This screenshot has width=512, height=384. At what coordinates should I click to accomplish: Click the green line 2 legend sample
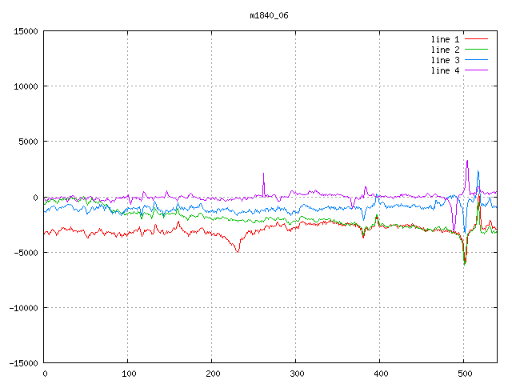pyautogui.click(x=476, y=50)
